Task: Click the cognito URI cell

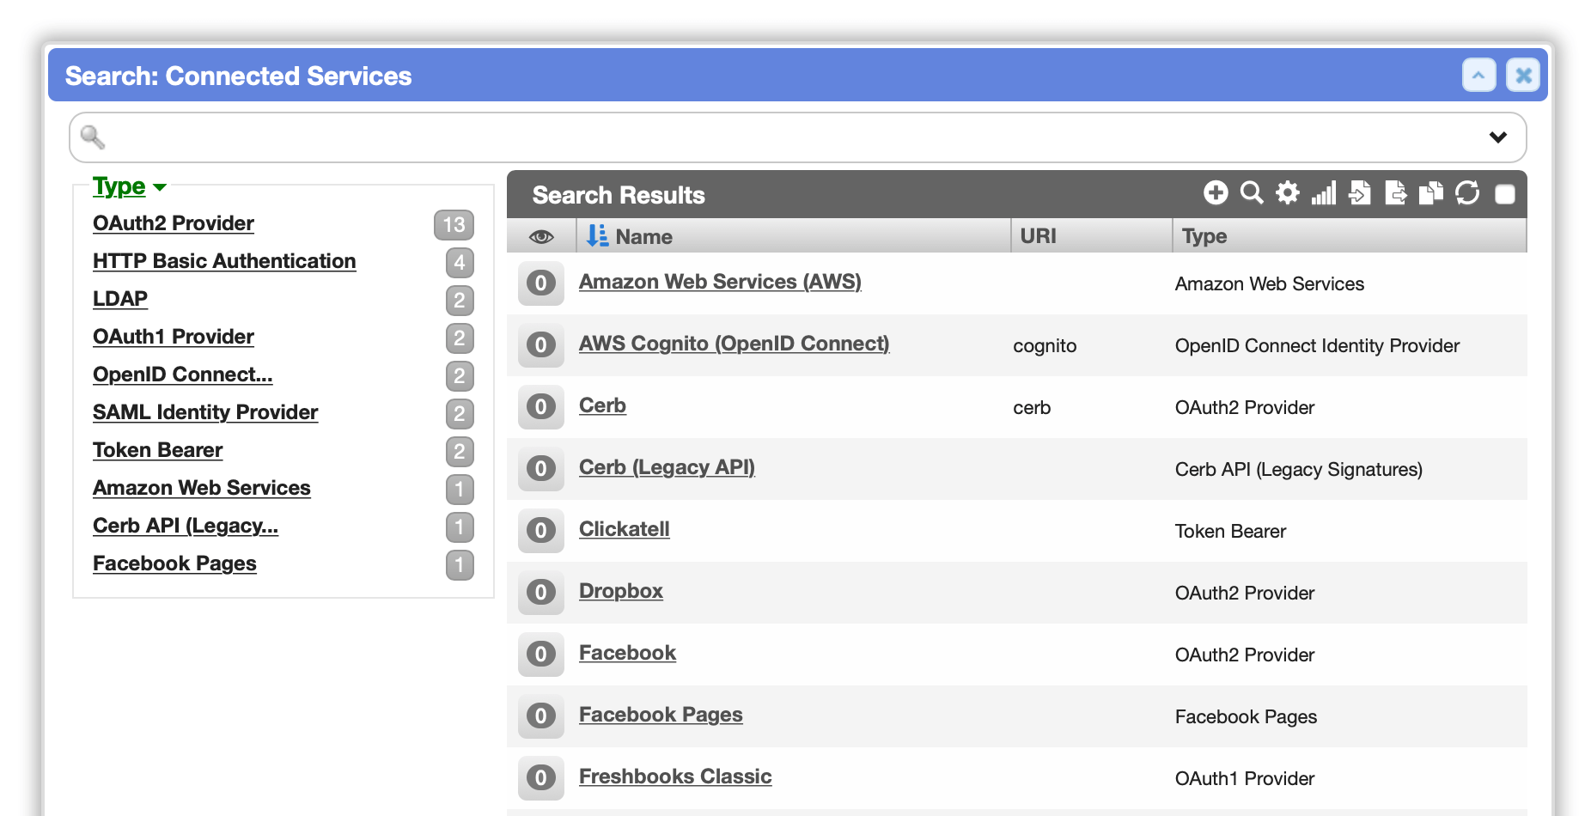Action: click(x=1045, y=345)
